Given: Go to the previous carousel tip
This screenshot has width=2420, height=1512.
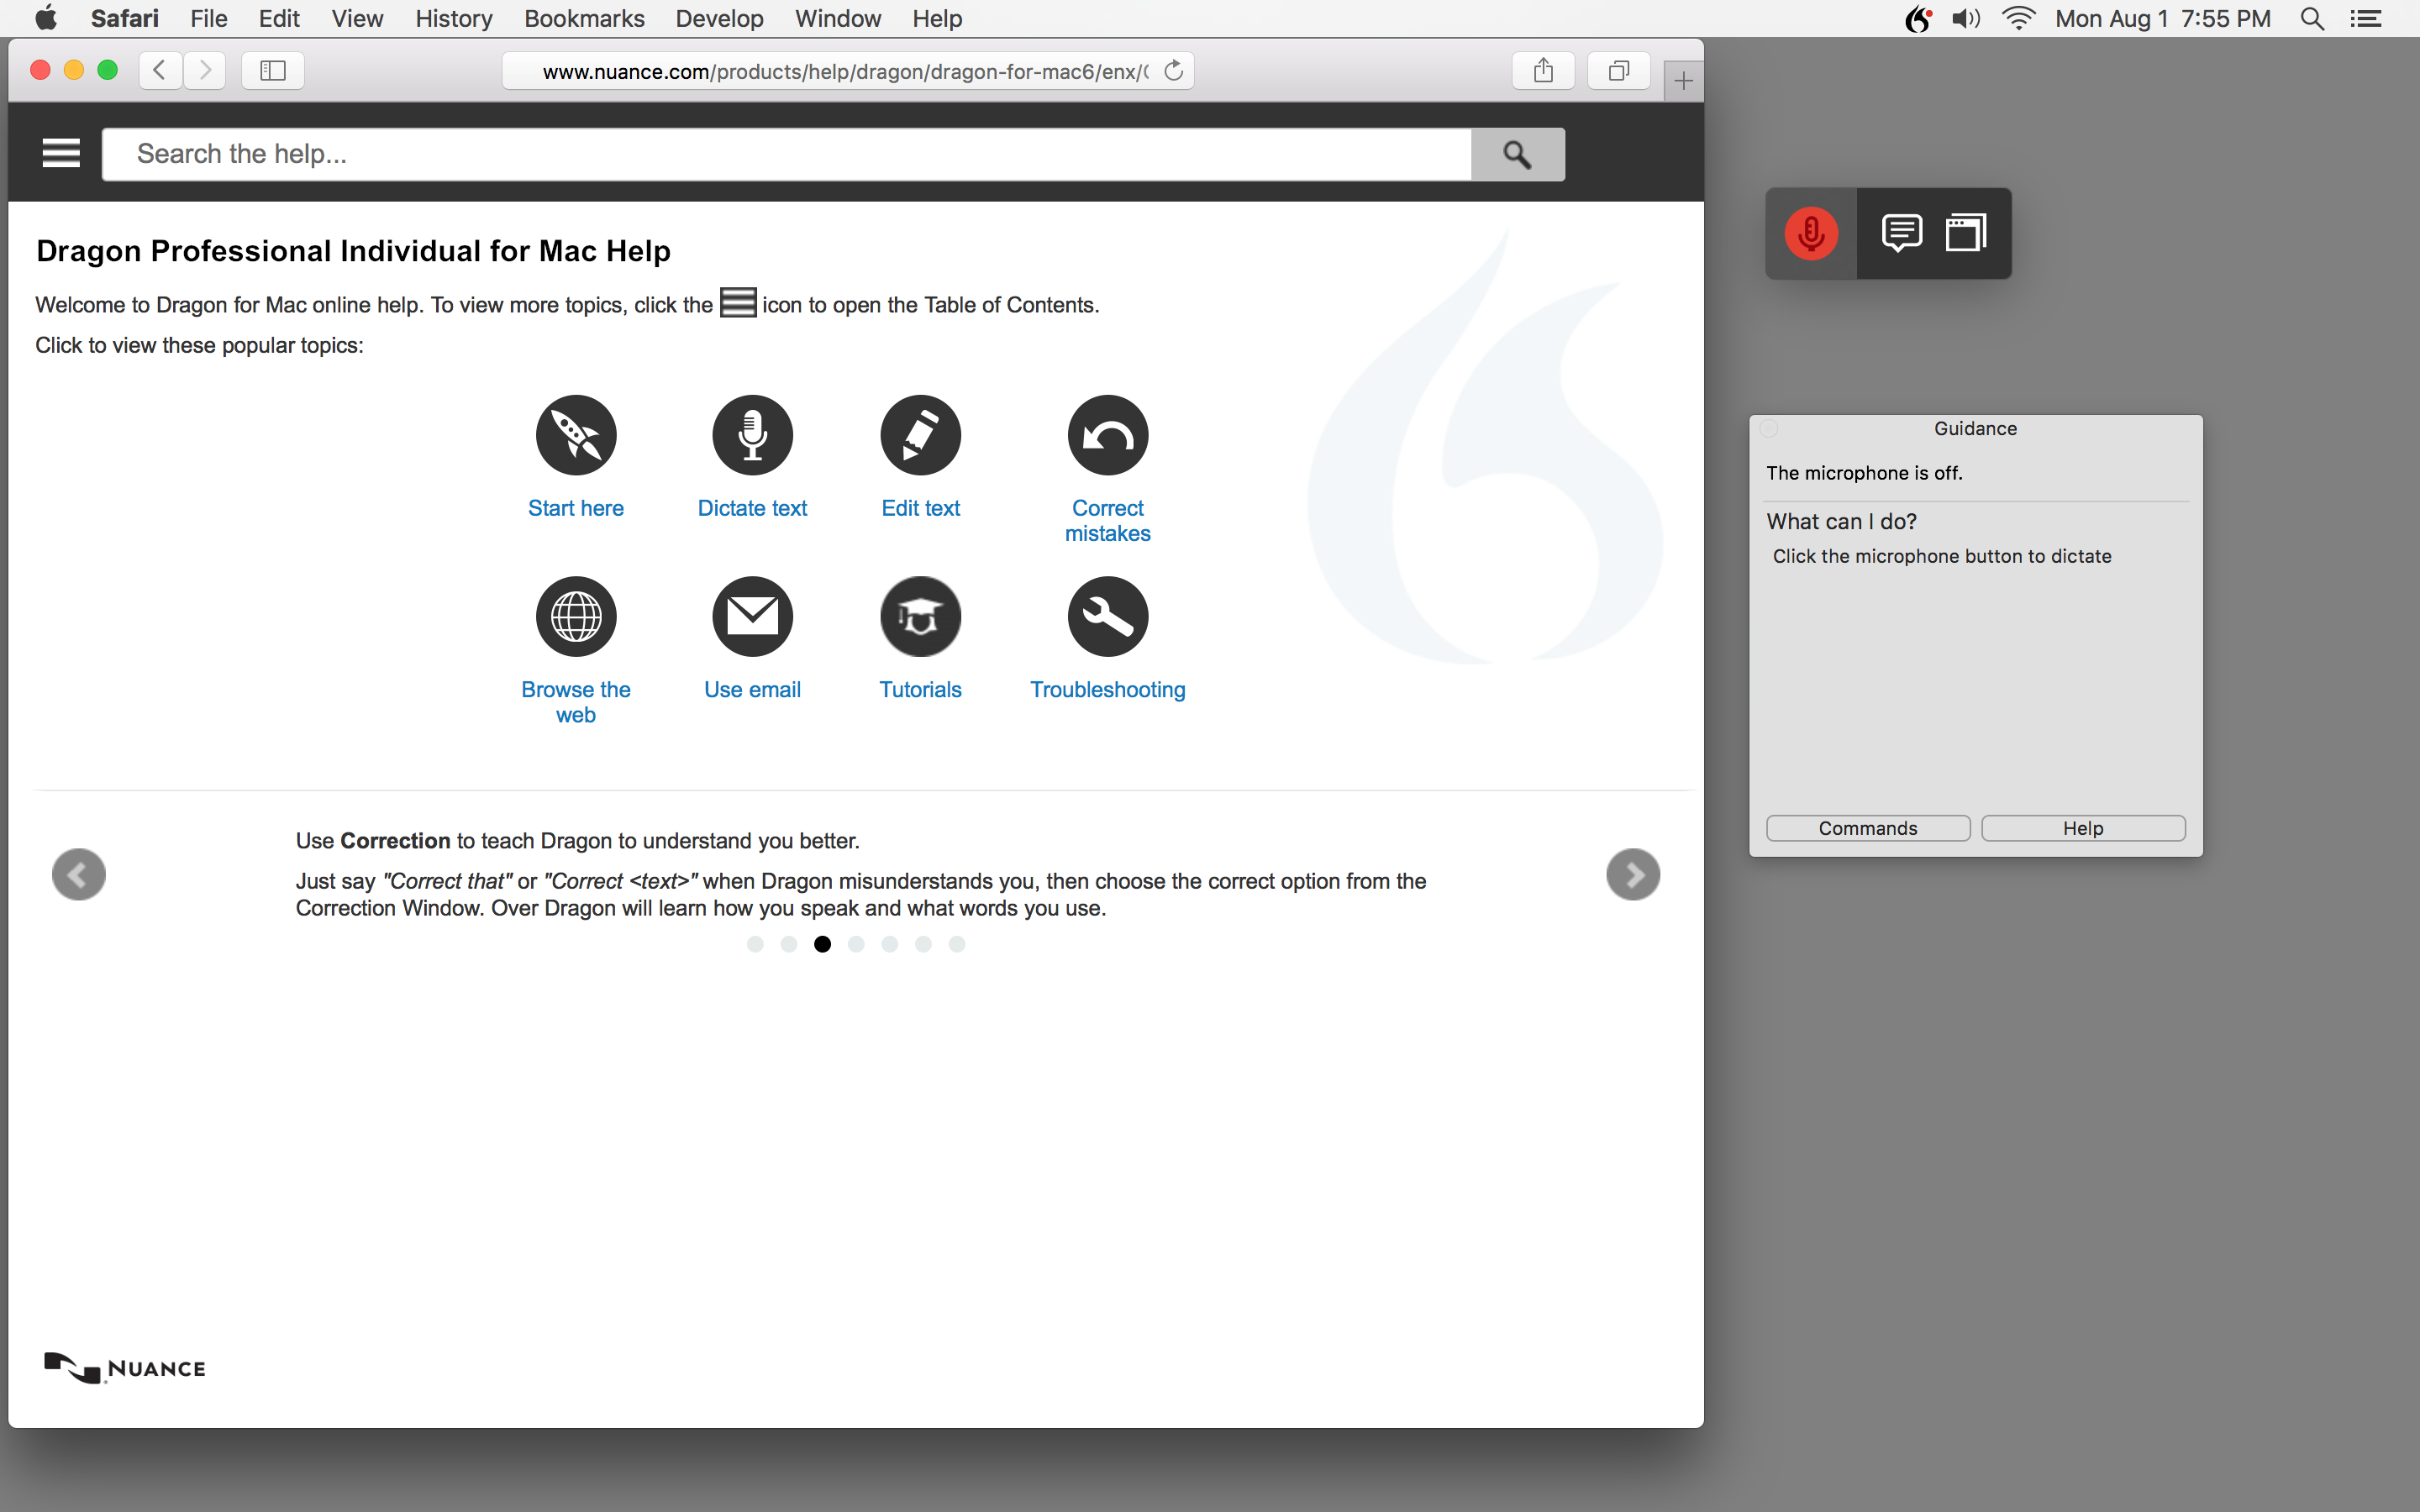Looking at the screenshot, I should coord(79,875).
